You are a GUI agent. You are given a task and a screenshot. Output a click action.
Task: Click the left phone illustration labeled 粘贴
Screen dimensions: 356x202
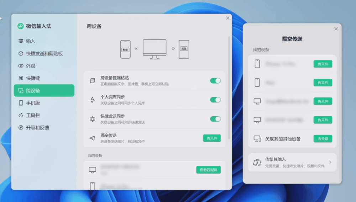tap(125, 49)
